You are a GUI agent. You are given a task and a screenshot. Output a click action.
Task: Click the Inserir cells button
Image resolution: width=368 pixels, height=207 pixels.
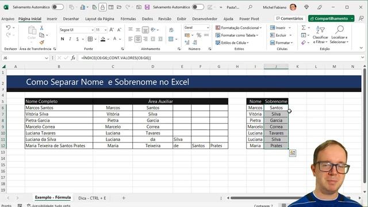click(x=280, y=28)
